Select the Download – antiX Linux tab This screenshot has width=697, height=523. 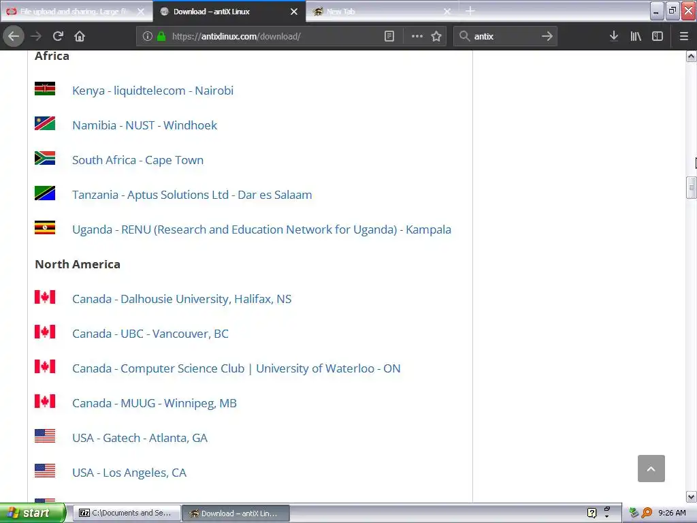[x=229, y=12]
